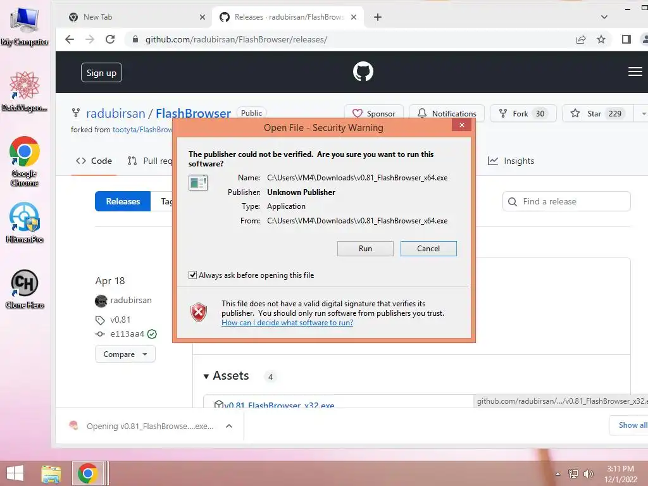Click the Public repository badge
This screenshot has width=648, height=486.
click(x=252, y=113)
